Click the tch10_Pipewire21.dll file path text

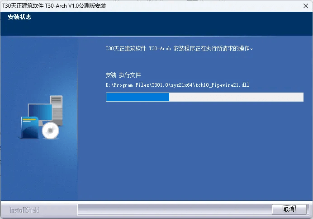[177, 85]
